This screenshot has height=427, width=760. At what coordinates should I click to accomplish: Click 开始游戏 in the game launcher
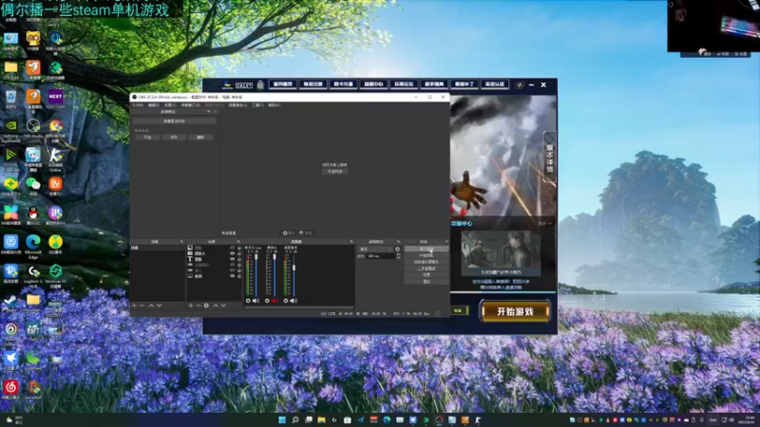click(x=515, y=311)
